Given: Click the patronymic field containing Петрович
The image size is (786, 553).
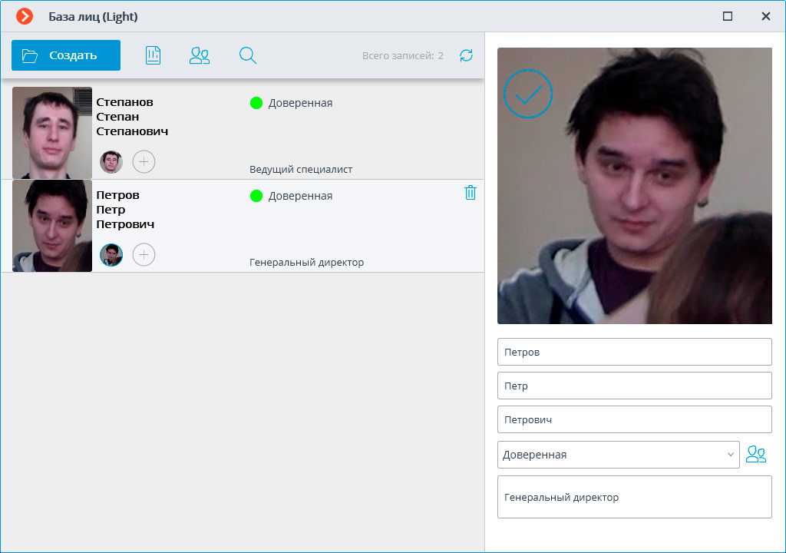Looking at the screenshot, I should point(634,419).
